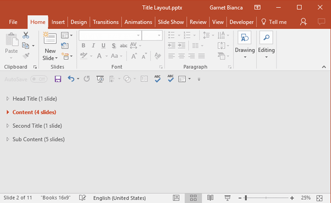This screenshot has width=331, height=203.
Task: Open the Transitions ribbon tab
Action: tap(106, 22)
